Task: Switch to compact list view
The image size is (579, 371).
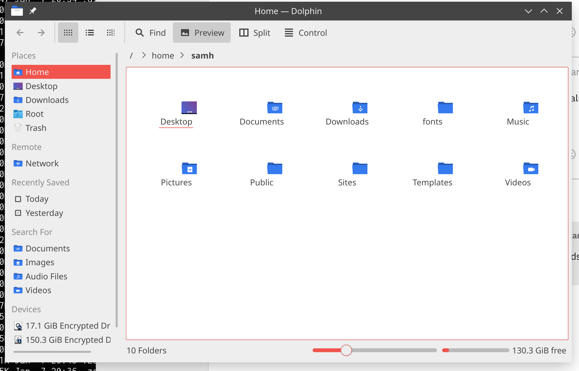Action: (89, 32)
